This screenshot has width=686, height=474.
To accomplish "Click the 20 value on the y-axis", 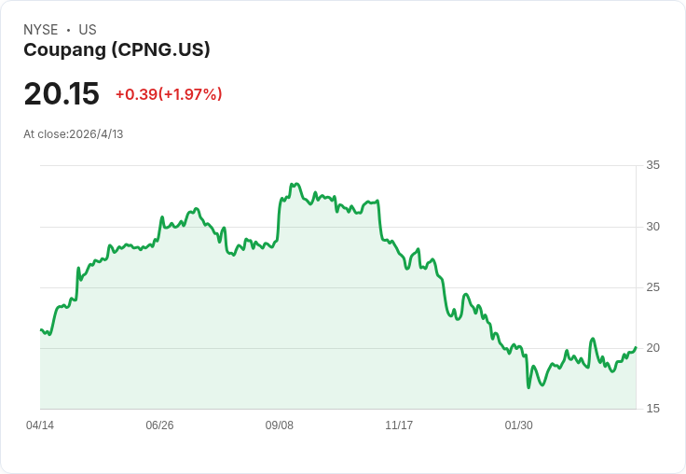I will click(653, 348).
